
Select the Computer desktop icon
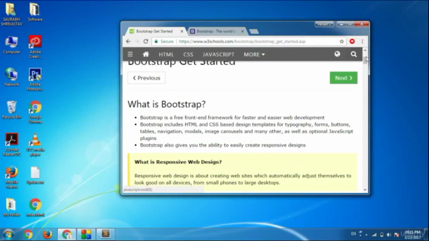[11, 45]
